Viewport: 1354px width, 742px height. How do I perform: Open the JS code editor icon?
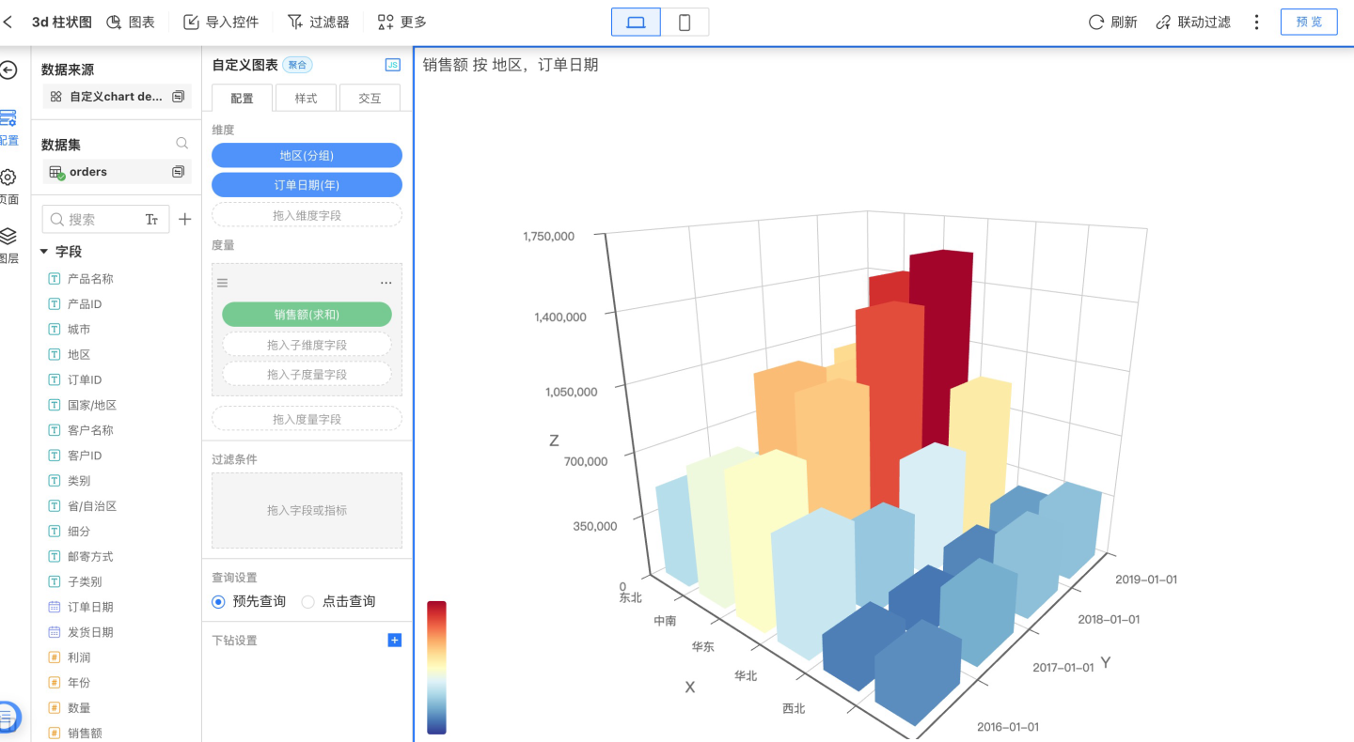tap(393, 65)
